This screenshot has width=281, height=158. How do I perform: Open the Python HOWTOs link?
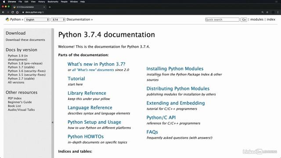coord(86,136)
